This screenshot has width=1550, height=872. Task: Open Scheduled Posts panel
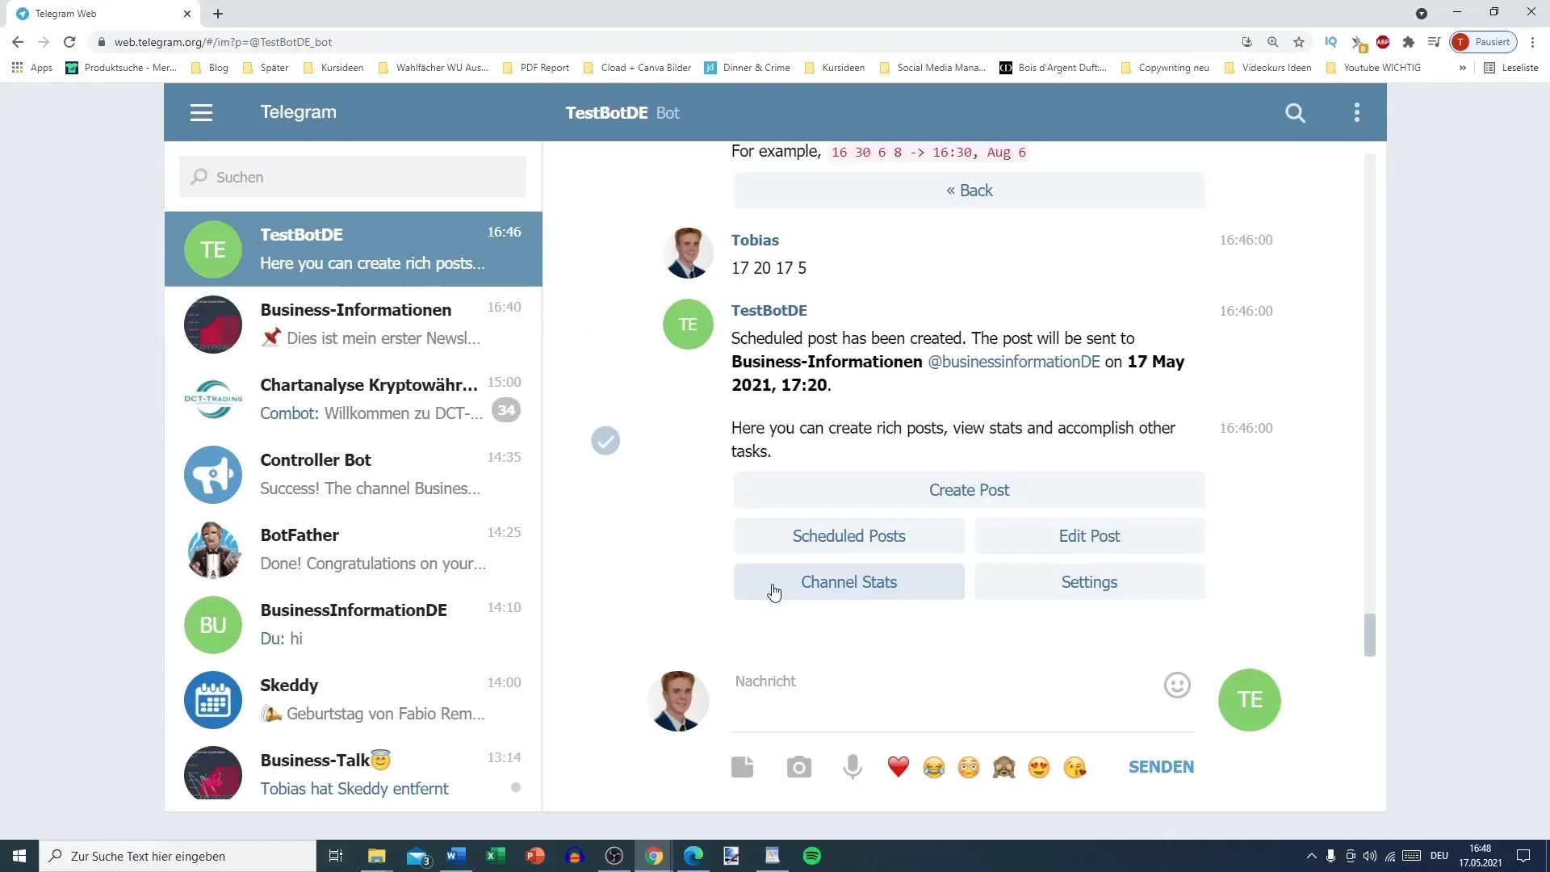pyautogui.click(x=848, y=535)
